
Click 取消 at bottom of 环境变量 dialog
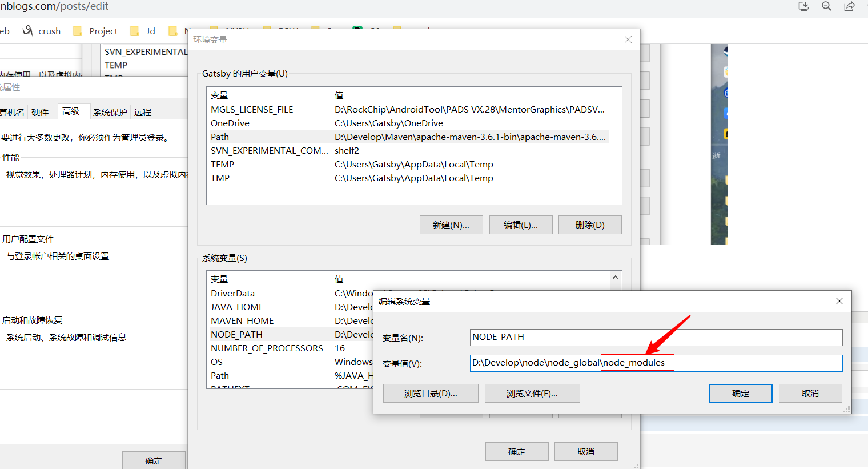point(586,451)
